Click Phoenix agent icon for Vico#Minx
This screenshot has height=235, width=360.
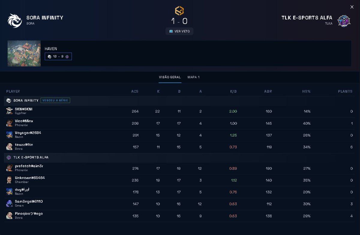tap(10, 123)
